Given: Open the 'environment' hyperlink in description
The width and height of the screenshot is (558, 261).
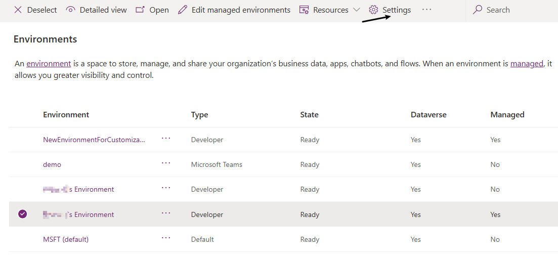Looking at the screenshot, I should click(49, 64).
